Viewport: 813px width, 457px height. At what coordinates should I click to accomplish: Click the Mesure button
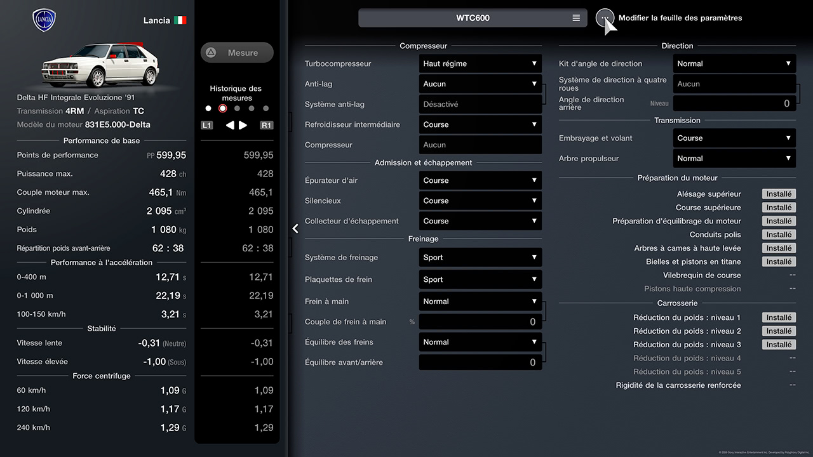[x=237, y=53]
